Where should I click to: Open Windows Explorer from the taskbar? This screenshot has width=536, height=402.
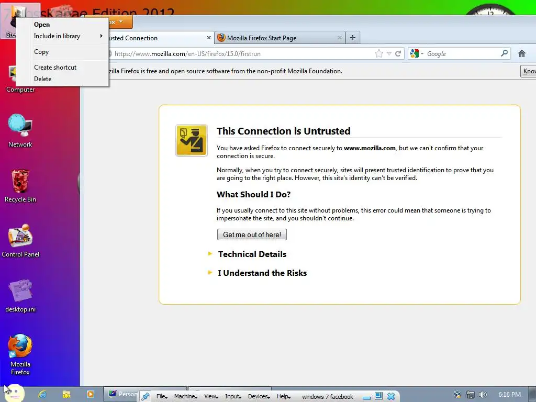click(66, 394)
